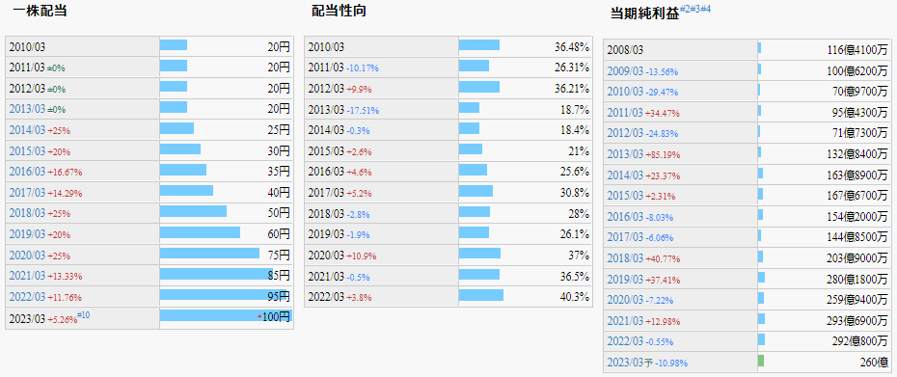Open 2010/03 link with -29.47% change
Viewport: 897px width, 377px height.
coord(625,92)
